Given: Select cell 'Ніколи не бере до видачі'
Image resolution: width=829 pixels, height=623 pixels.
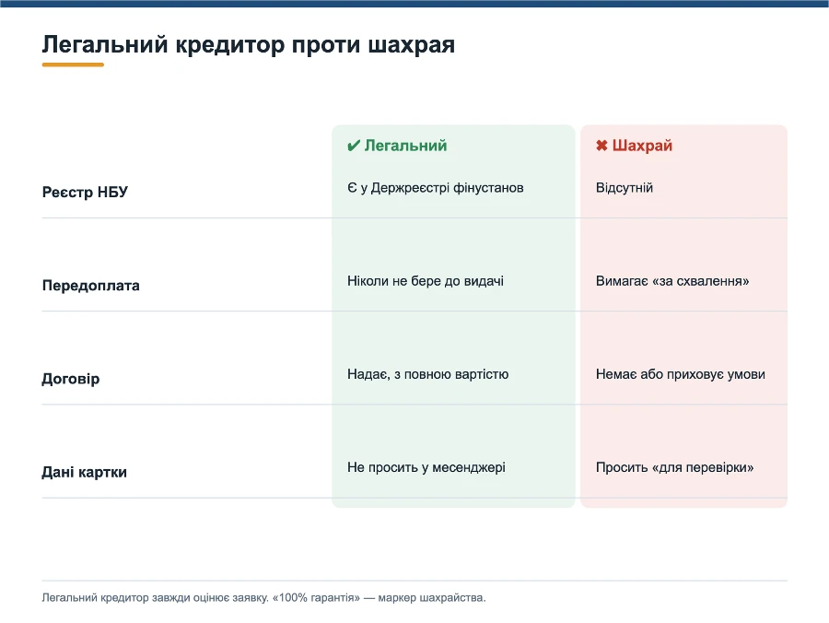Looking at the screenshot, I should coord(426,281).
